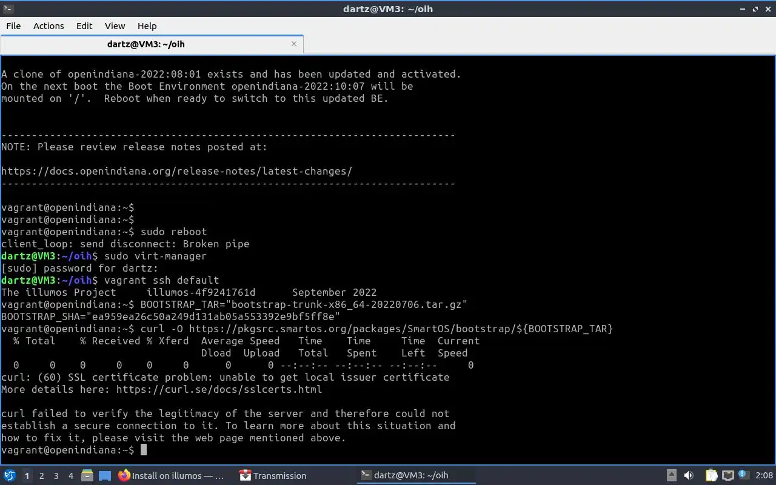Switch to workspace 2 in the pager
The width and height of the screenshot is (776, 485).
coord(41,476)
